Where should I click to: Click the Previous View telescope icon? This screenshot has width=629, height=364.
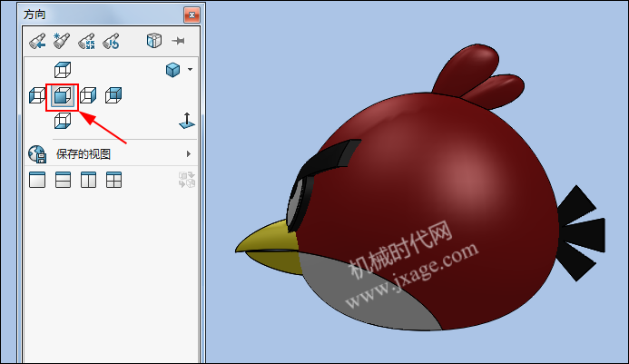tap(37, 41)
